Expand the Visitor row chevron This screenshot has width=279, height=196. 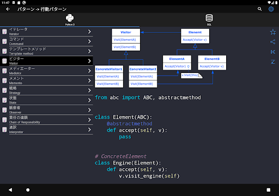point(89,61)
